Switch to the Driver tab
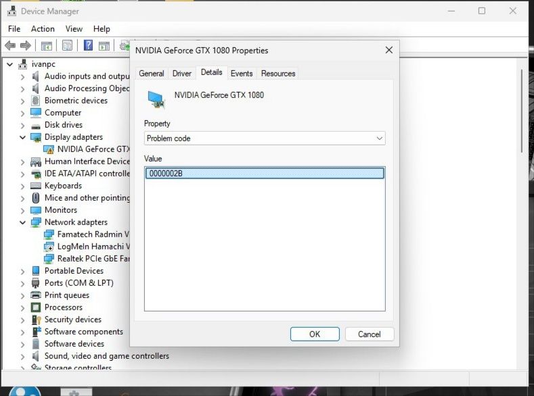Image resolution: width=534 pixels, height=396 pixels. [182, 74]
